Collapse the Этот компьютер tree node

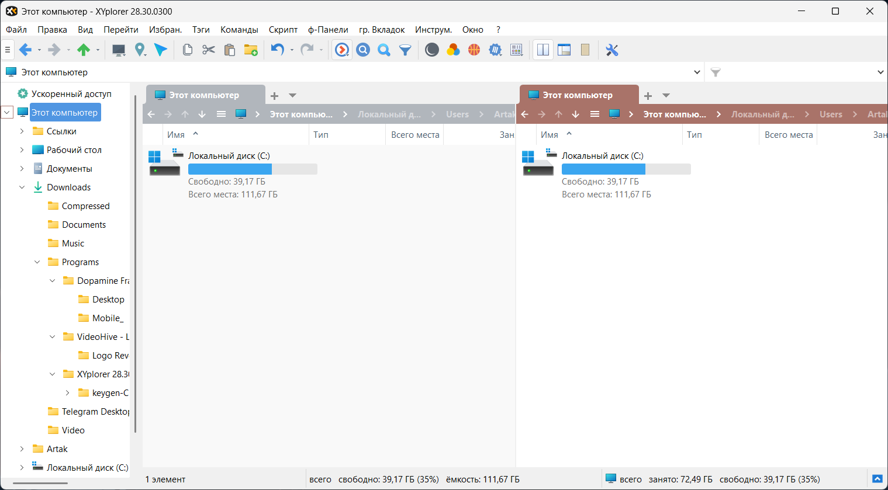[x=7, y=112]
